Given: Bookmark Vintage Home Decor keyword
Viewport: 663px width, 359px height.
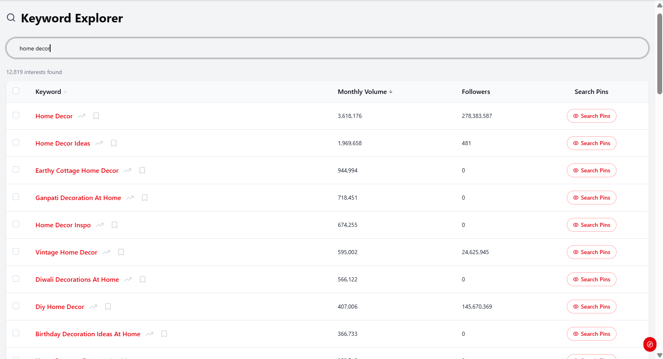Looking at the screenshot, I should (121, 252).
